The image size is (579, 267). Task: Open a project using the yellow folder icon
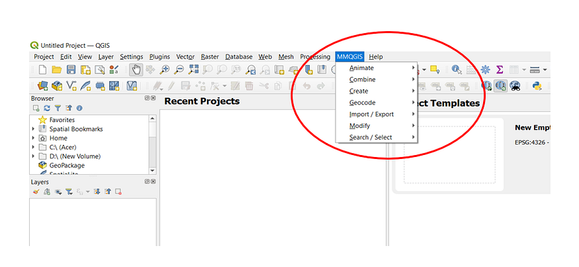tap(56, 70)
